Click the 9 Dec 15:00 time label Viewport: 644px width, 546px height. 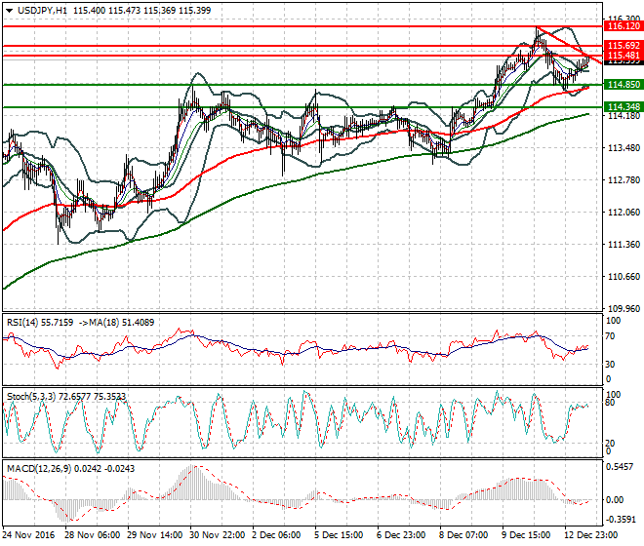click(x=526, y=535)
